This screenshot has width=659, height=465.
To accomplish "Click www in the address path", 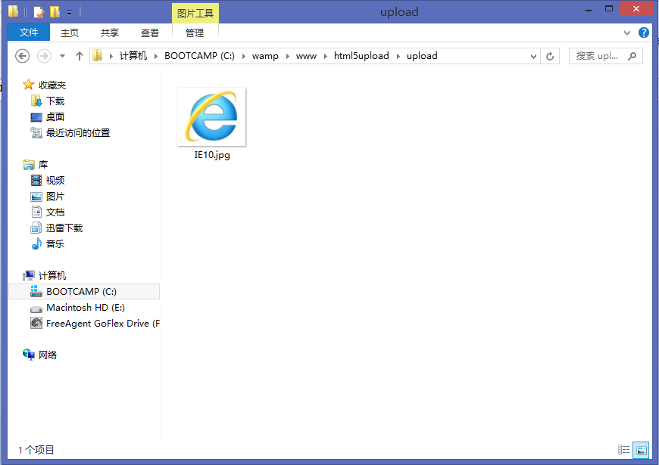I will (x=306, y=56).
